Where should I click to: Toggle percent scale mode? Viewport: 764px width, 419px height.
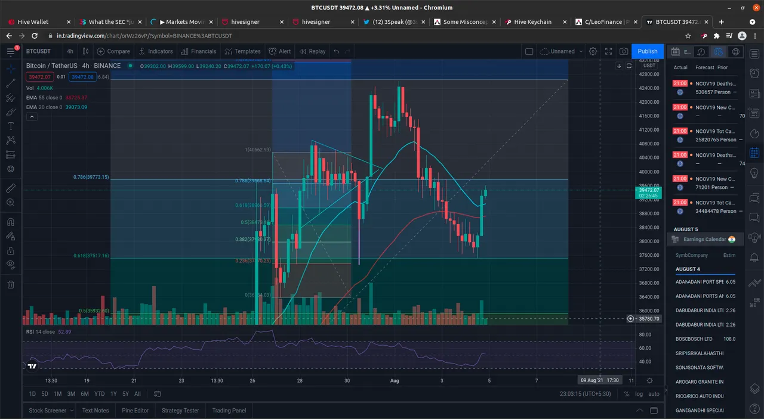pyautogui.click(x=627, y=393)
